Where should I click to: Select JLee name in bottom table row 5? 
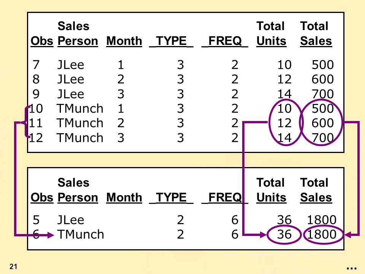[71, 220]
